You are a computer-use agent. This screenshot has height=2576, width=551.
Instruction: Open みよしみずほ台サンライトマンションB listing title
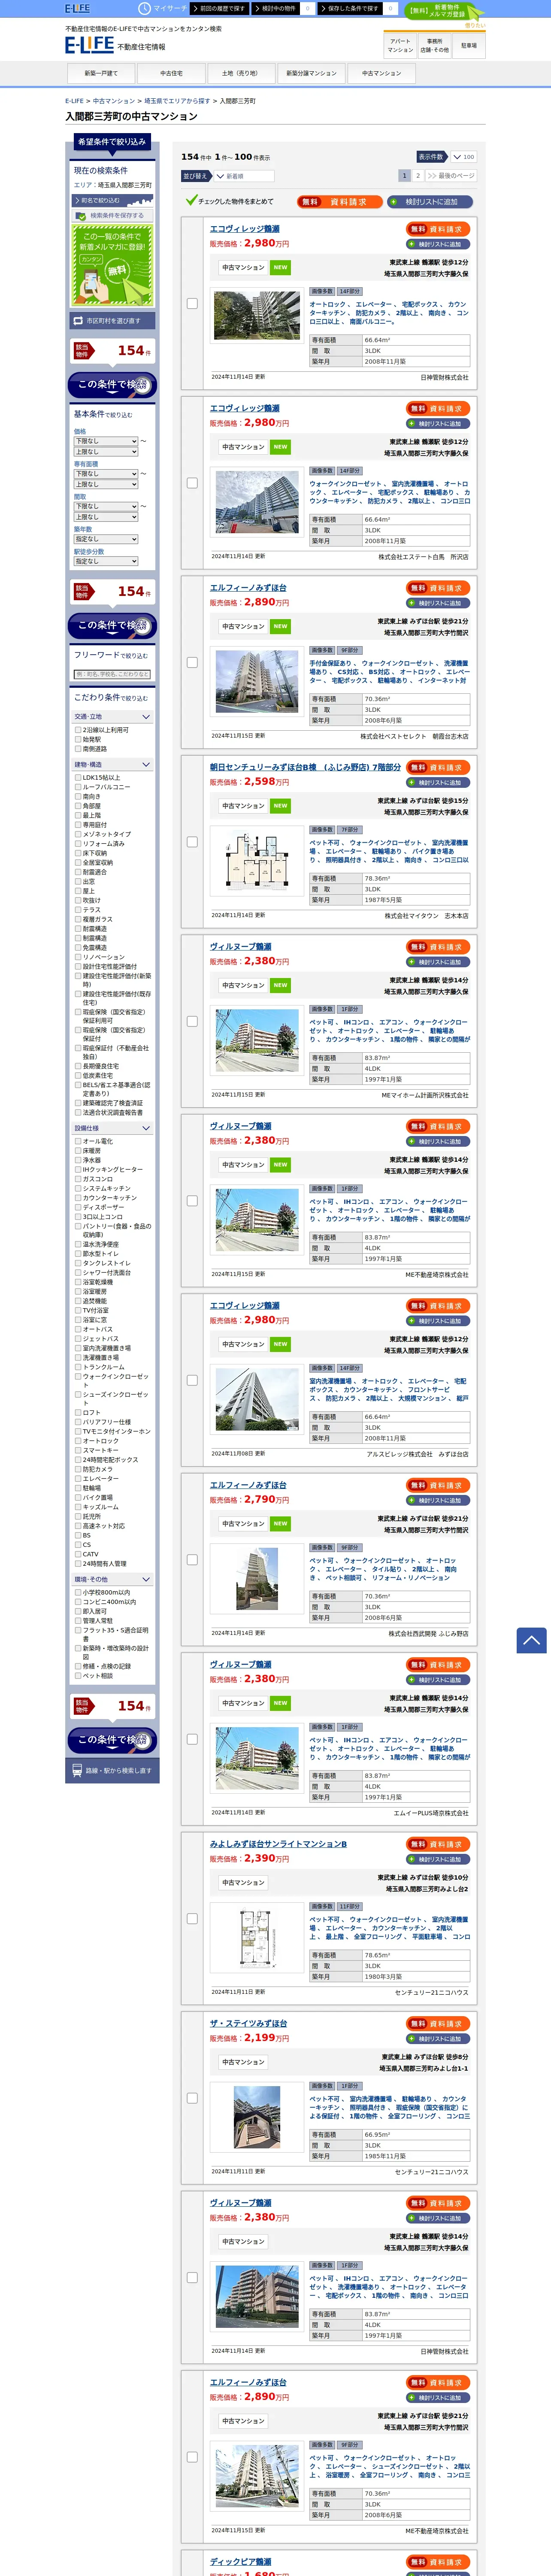click(278, 1844)
